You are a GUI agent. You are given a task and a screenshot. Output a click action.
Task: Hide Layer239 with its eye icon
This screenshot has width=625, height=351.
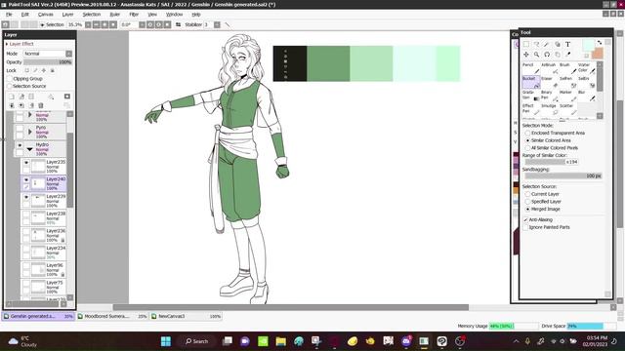pos(26,197)
